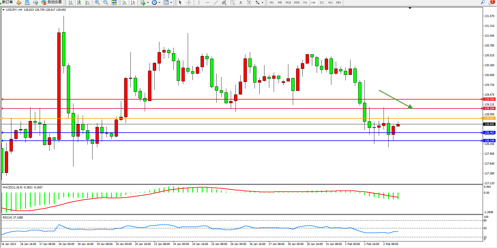This screenshot has height=248, width=497.
Task: Toggle the 自动交易 auto trading button
Action: (x=52, y=2)
